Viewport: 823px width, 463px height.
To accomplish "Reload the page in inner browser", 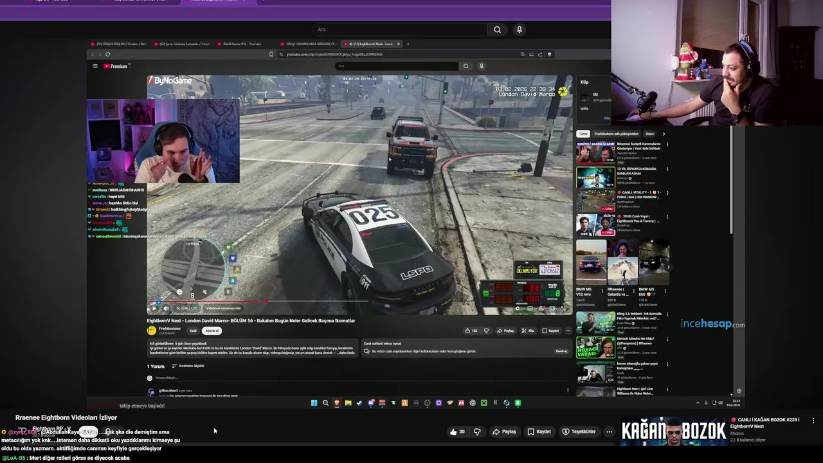I will click(x=107, y=54).
